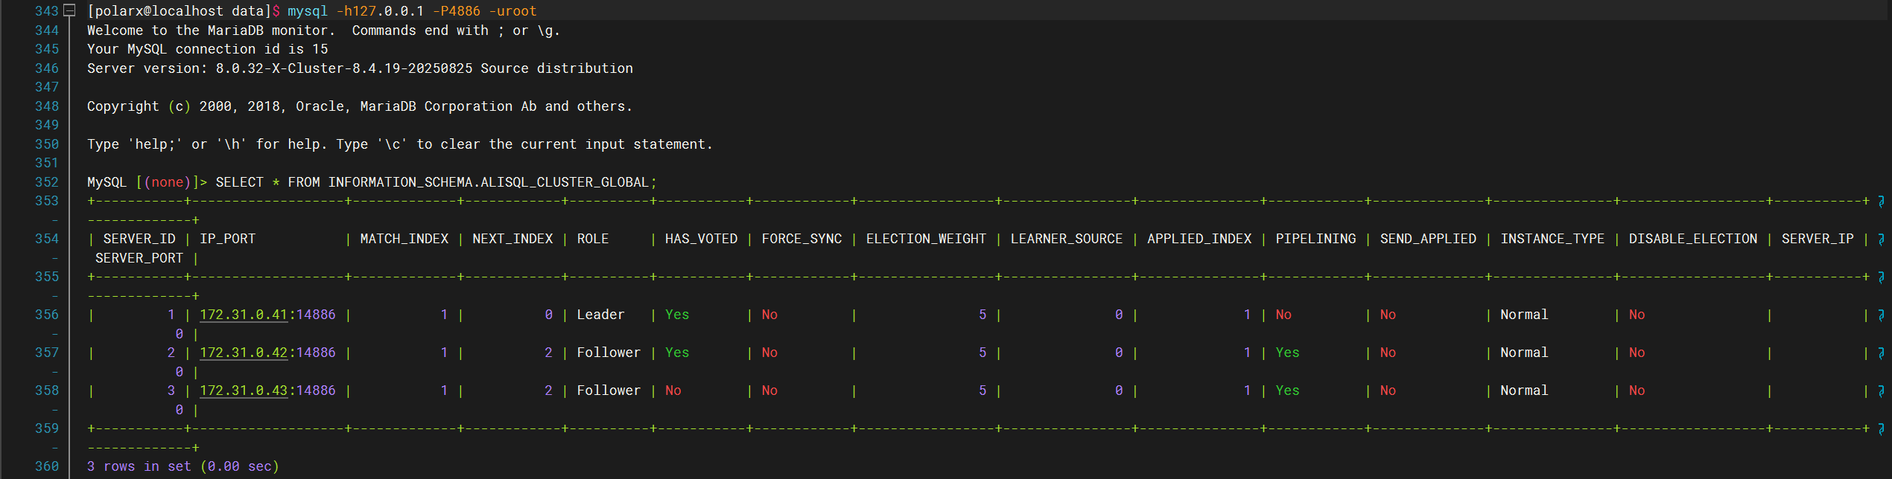Click the word-wrap arrow icon on line 357
Viewport: 1892px width, 479px height.
[x=1881, y=353]
